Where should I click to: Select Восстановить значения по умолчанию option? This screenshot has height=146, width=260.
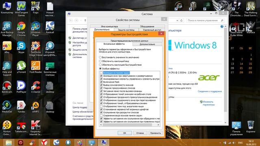(x=119, y=57)
